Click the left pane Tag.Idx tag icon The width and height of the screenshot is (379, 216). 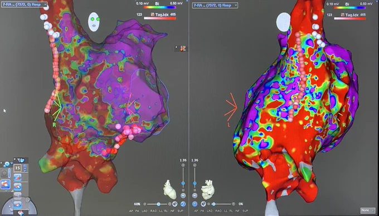coord(153,14)
